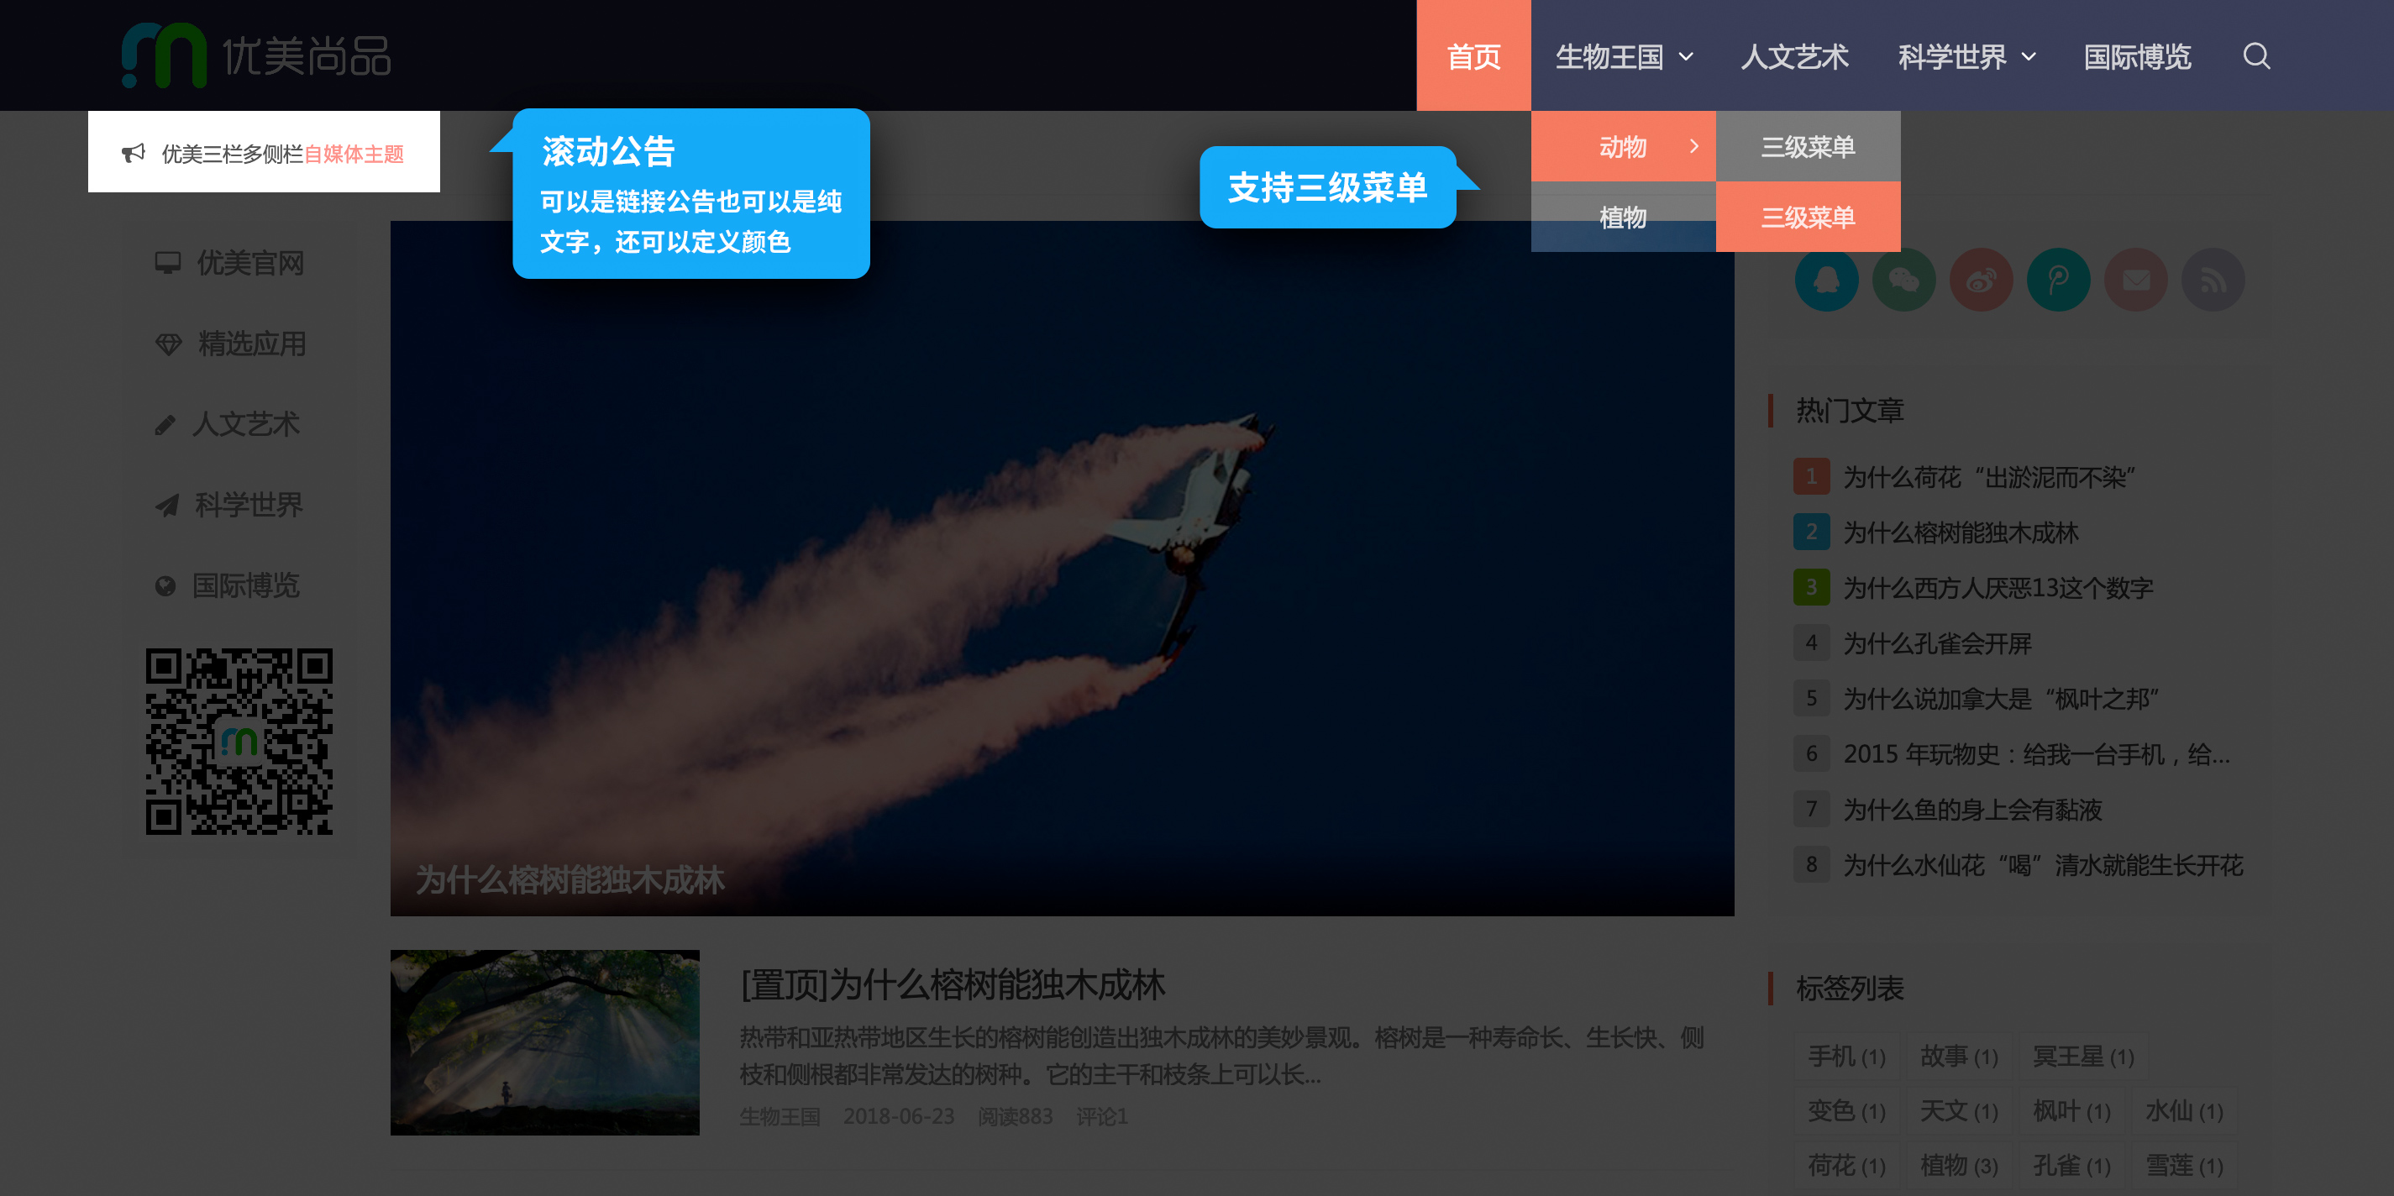The width and height of the screenshot is (2394, 1196).
Task: Click the globe icon beside 国际博览
Action: pyautogui.click(x=165, y=585)
